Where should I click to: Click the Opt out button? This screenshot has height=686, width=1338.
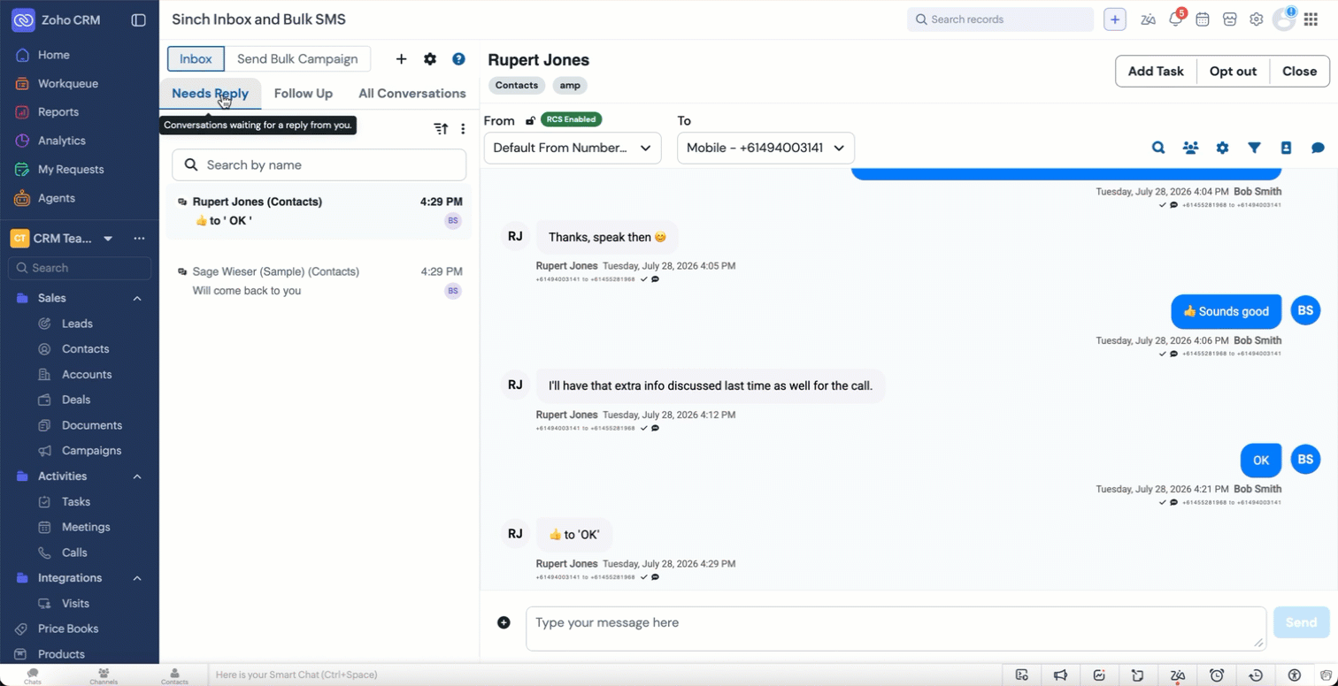[x=1233, y=72]
